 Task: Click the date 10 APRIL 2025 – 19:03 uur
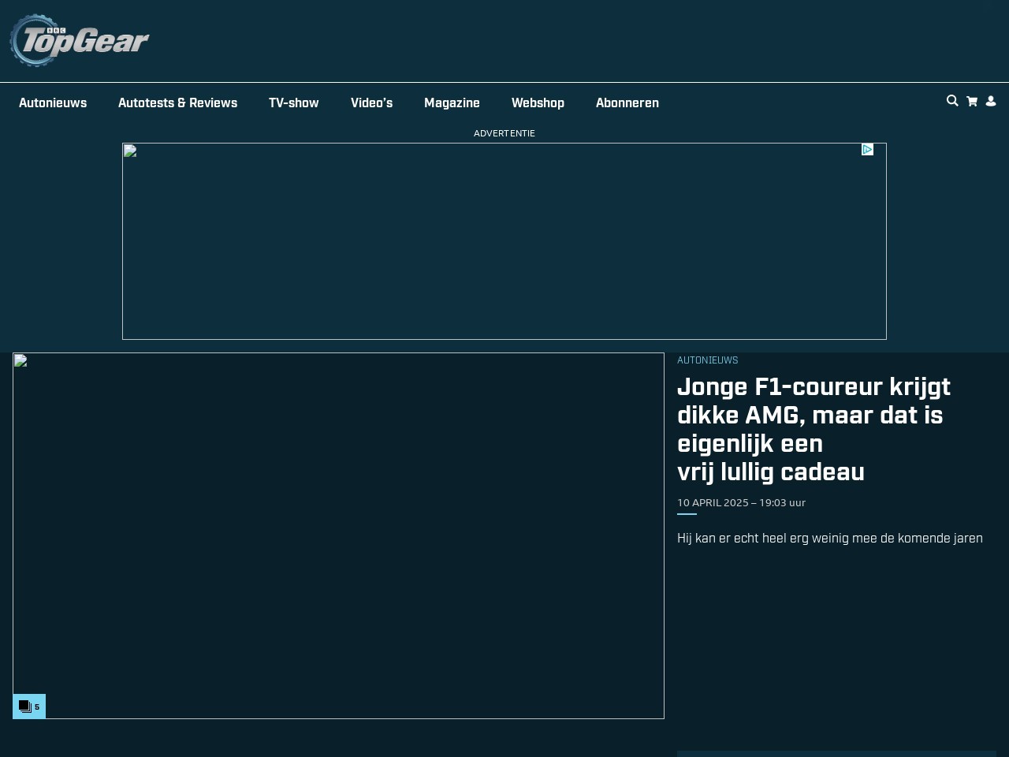[741, 502]
